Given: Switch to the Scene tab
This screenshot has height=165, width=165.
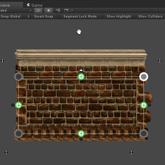Looking at the screenshot, I should click(11, 5).
